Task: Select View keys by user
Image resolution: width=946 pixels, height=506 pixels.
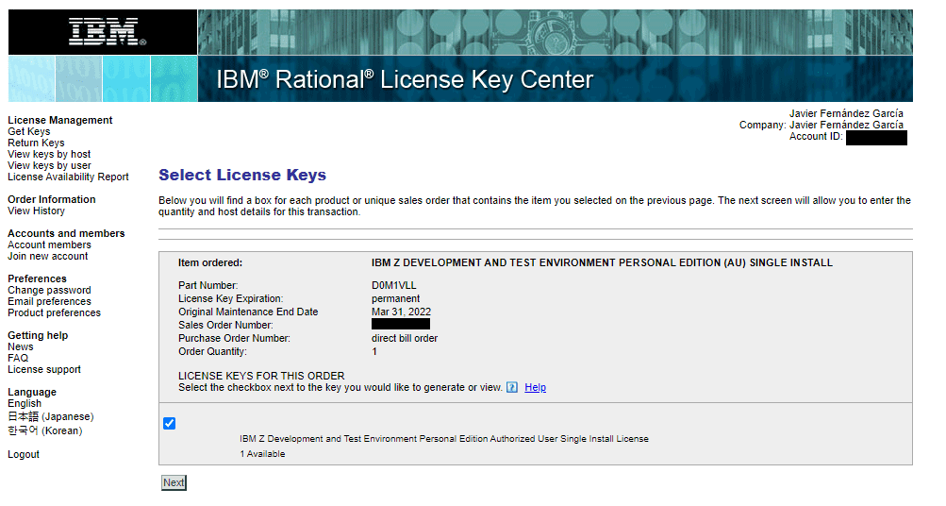Action: point(49,165)
